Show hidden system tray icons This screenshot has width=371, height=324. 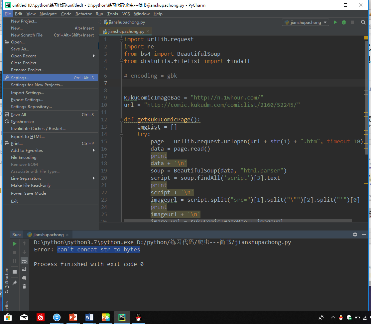tap(333, 317)
